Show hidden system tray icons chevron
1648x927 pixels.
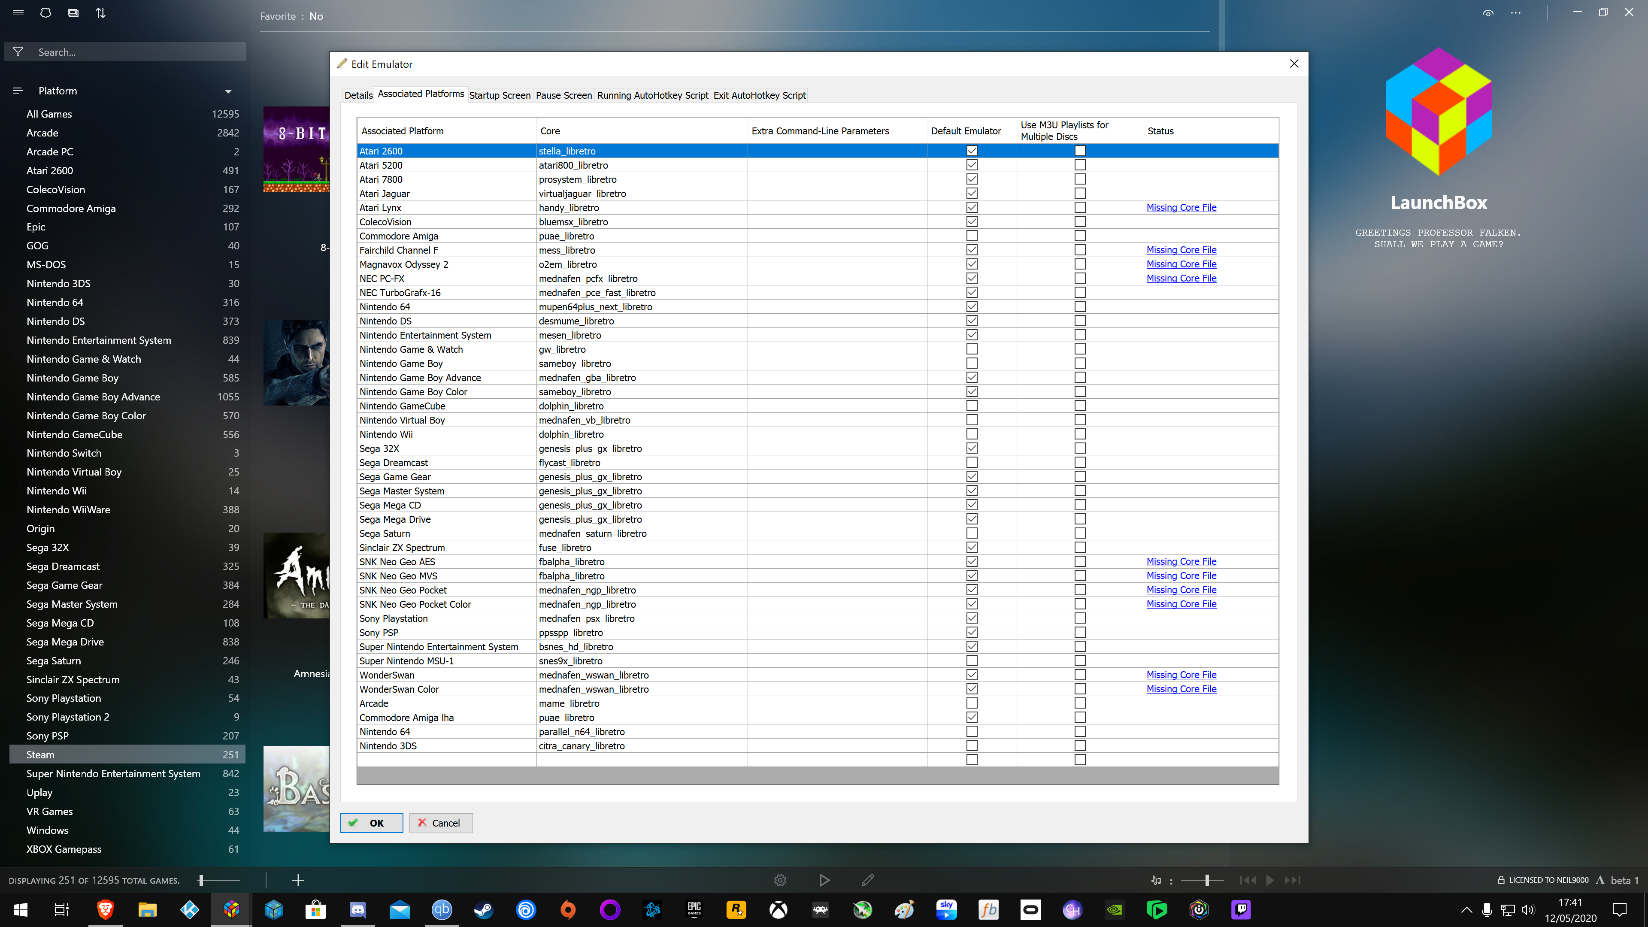pyautogui.click(x=1466, y=910)
